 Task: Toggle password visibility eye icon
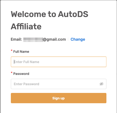coord(102,84)
